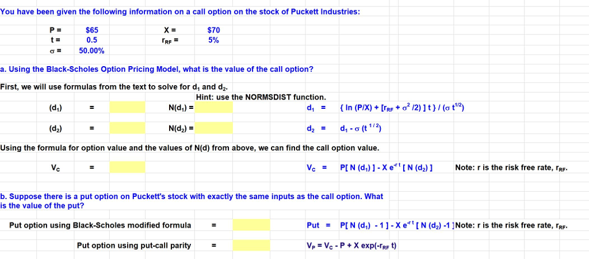Click the note beside the Vc formula
The height and width of the screenshot is (259, 589).
click(511, 167)
